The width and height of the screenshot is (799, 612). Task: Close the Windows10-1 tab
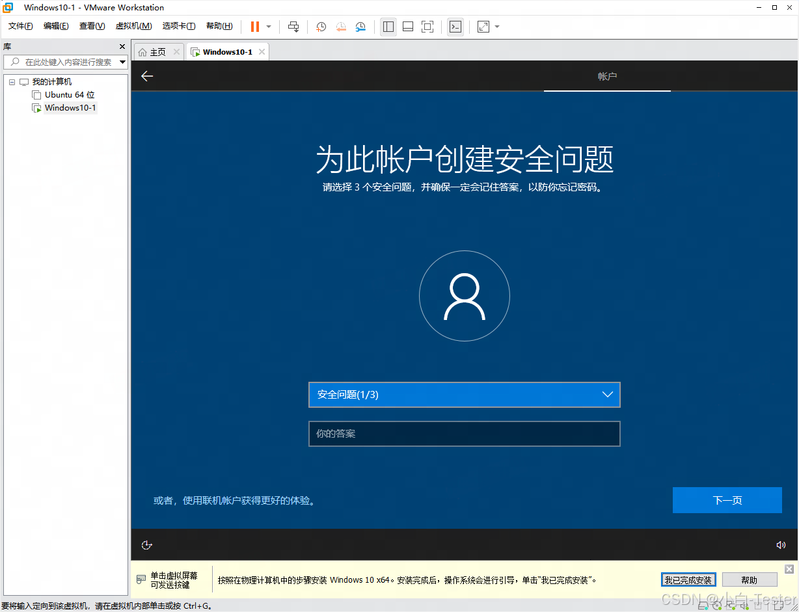coord(262,52)
